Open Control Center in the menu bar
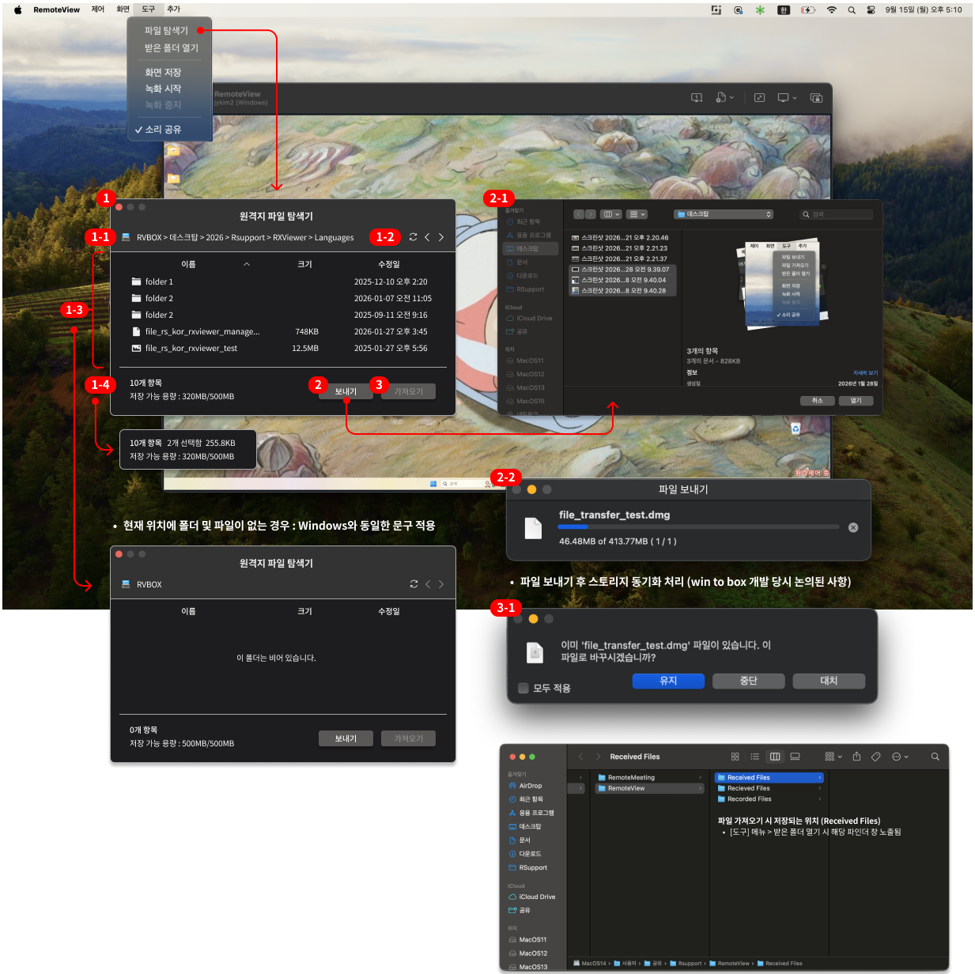The image size is (975, 974). click(871, 10)
